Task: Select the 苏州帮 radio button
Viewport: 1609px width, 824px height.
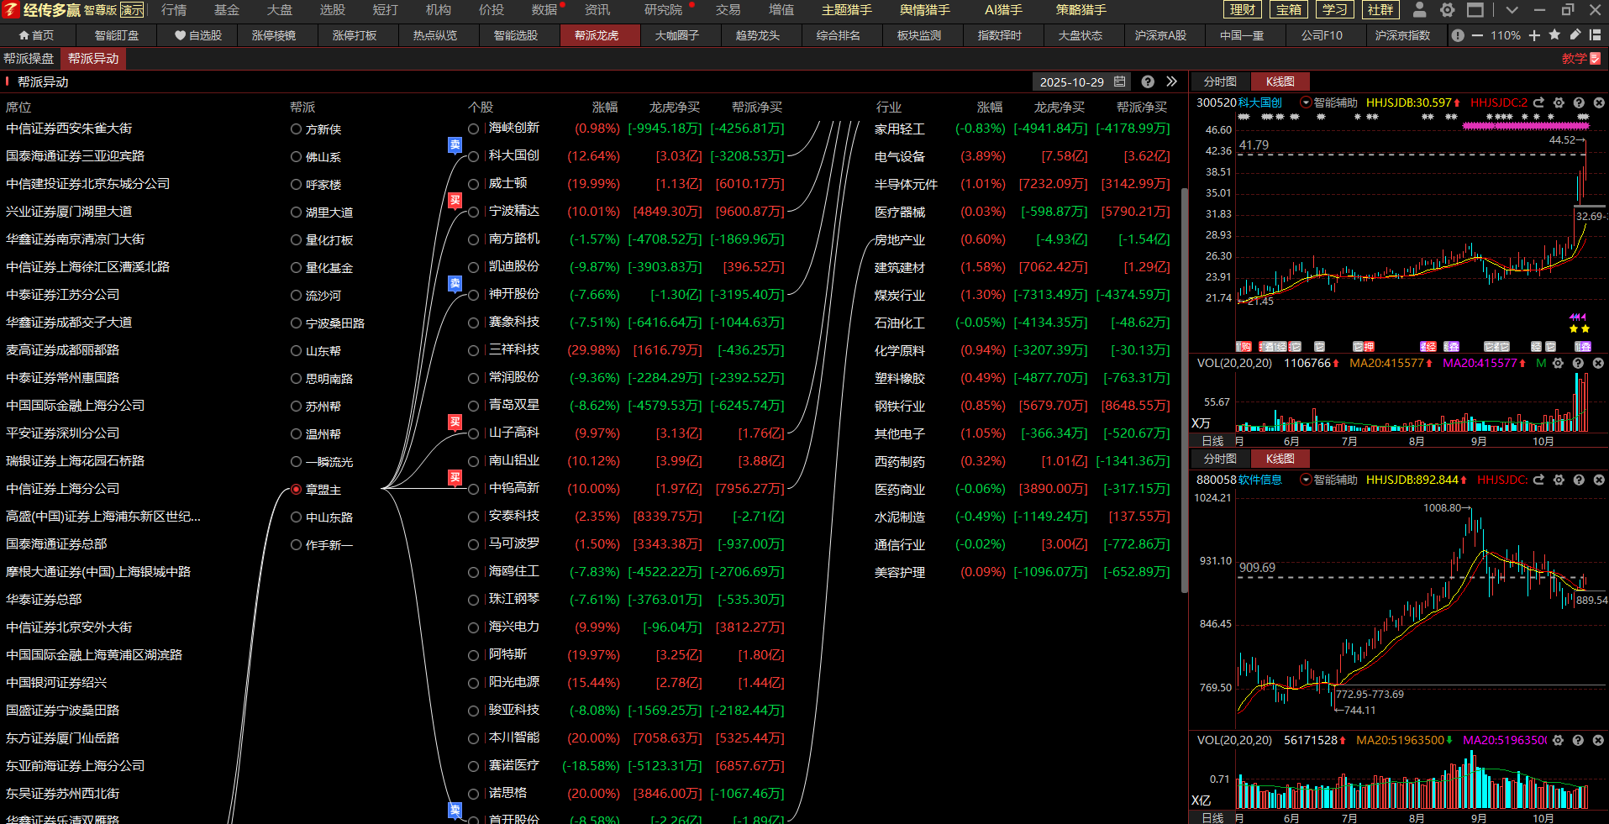Action: click(296, 407)
